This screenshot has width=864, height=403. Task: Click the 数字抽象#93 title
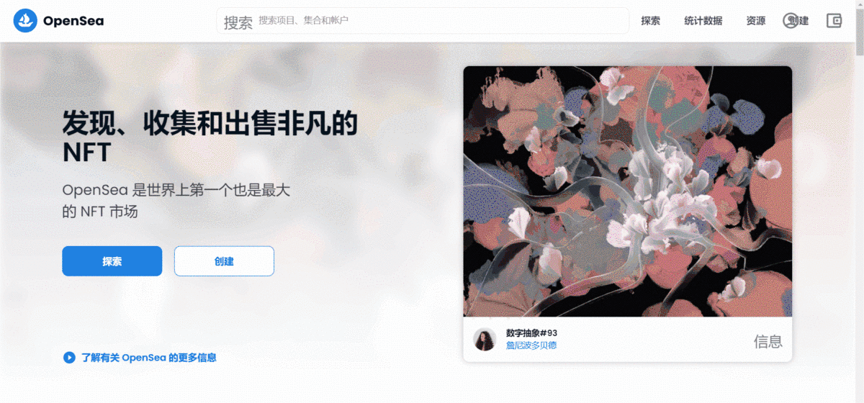(532, 333)
